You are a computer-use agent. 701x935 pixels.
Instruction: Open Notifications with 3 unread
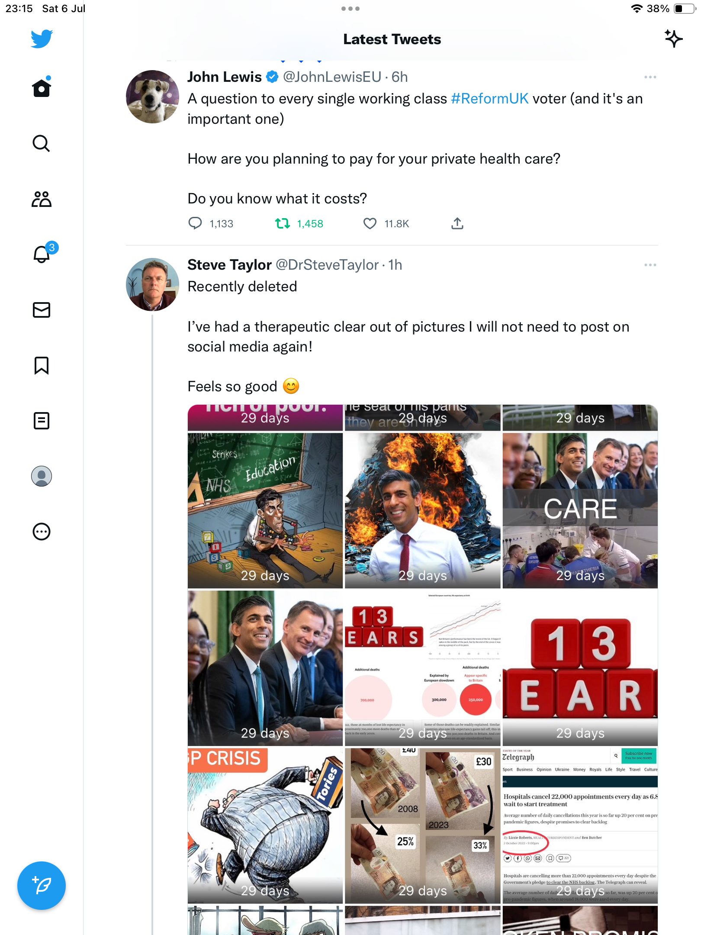point(42,254)
